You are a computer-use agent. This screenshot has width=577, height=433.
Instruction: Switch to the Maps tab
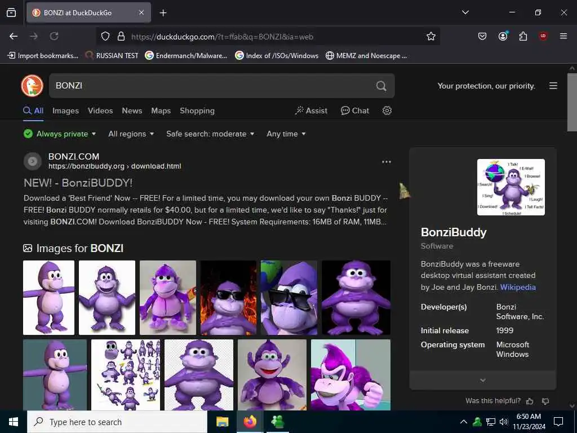(161, 111)
